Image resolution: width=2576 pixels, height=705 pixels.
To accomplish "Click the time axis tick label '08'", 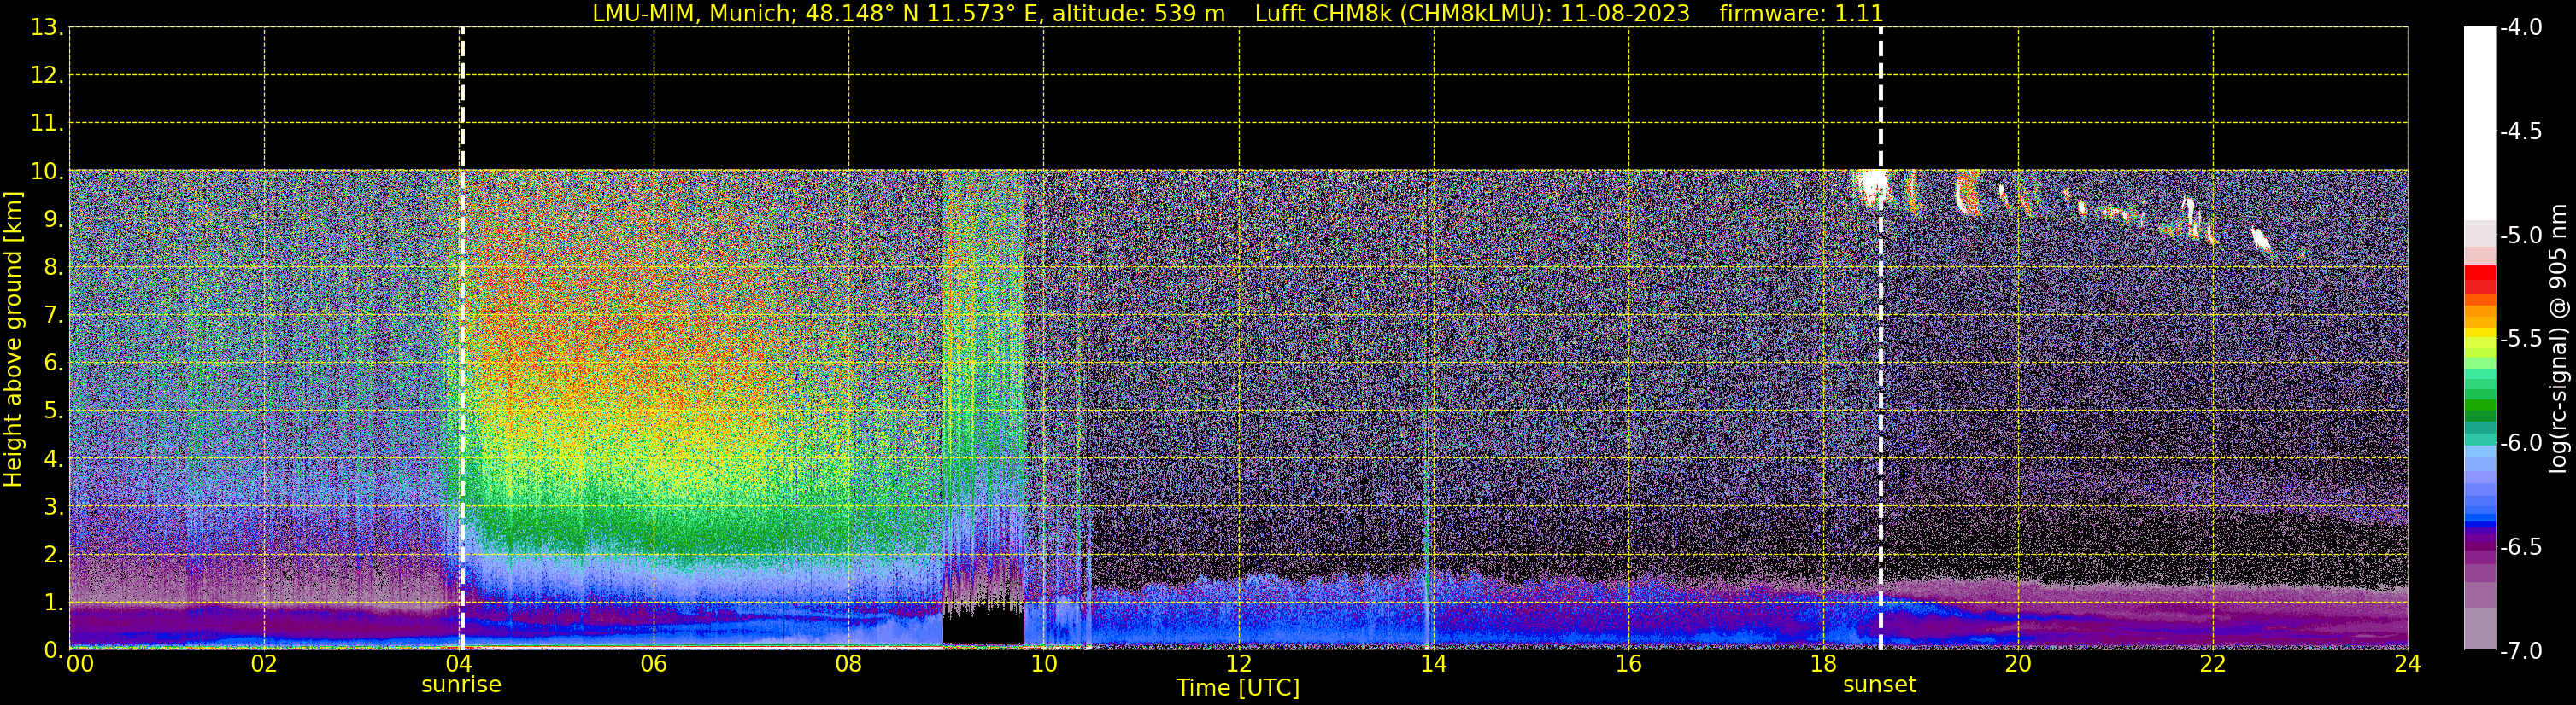I will coord(849,664).
